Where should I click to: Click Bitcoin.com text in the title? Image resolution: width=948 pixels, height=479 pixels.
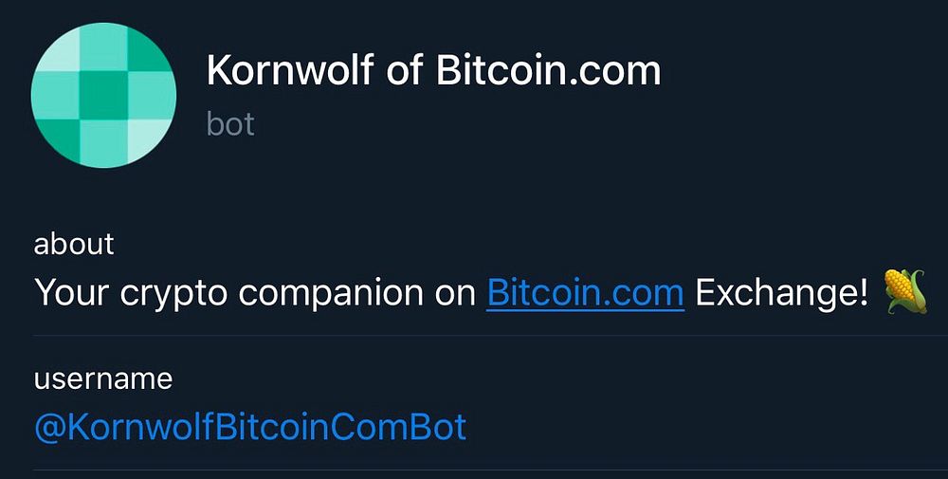tap(548, 72)
